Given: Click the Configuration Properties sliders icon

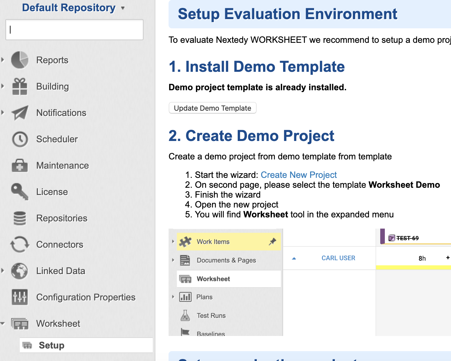Looking at the screenshot, I should tap(20, 297).
